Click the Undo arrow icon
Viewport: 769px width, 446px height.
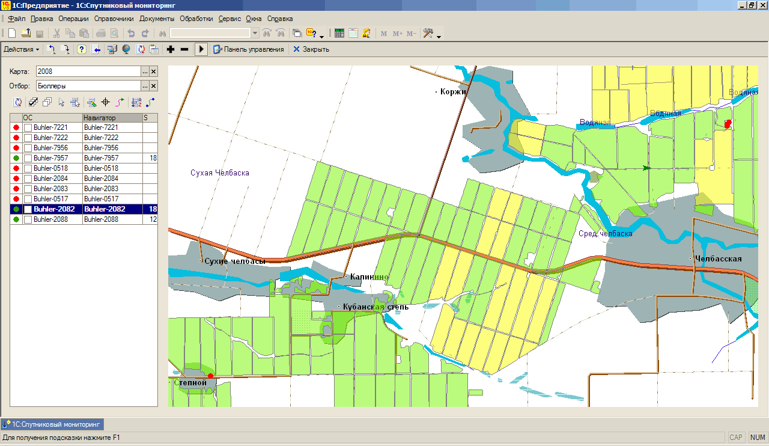131,34
